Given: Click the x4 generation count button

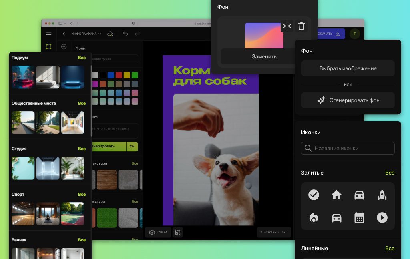Looking at the screenshot, I should [132, 146].
